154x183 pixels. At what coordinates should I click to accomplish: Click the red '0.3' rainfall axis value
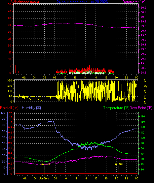10,159
